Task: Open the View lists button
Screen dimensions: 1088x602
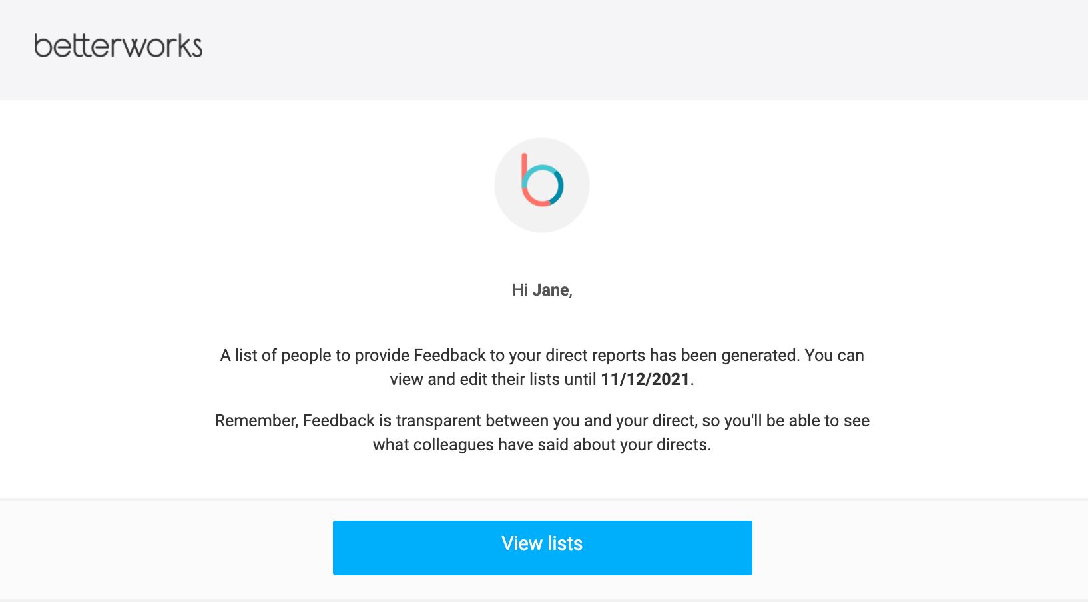Action: click(543, 548)
